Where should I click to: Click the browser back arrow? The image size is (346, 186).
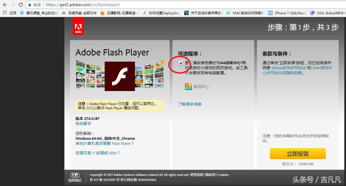(x=5, y=5)
